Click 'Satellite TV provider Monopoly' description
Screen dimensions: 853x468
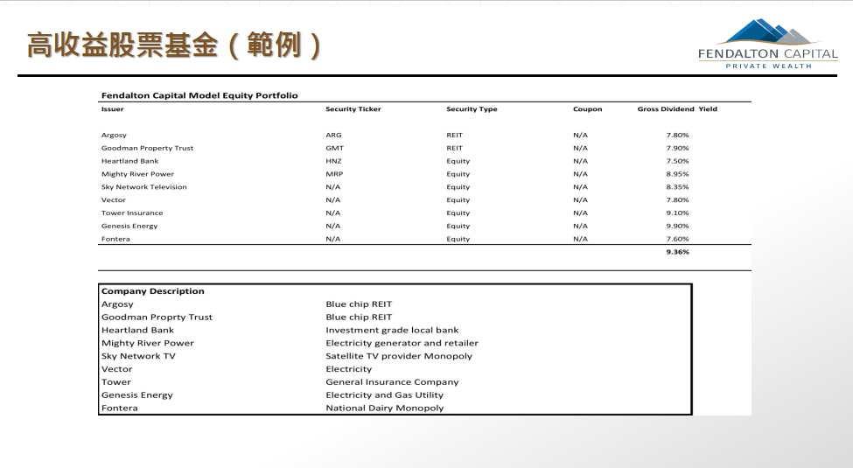point(399,356)
